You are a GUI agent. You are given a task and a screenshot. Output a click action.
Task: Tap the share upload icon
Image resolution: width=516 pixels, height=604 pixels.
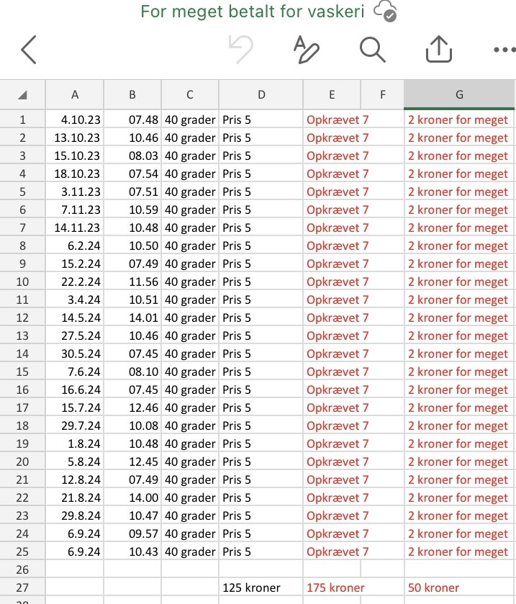tap(438, 50)
